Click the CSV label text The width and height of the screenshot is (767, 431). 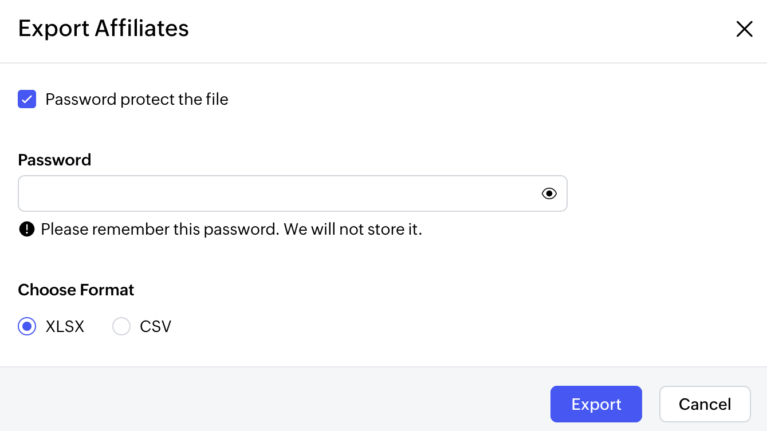(x=155, y=326)
